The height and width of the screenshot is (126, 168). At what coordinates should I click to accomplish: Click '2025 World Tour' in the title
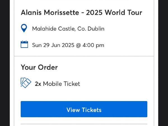(114, 12)
